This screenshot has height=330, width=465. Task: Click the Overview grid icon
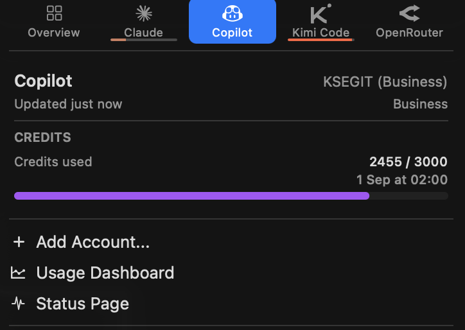click(54, 13)
